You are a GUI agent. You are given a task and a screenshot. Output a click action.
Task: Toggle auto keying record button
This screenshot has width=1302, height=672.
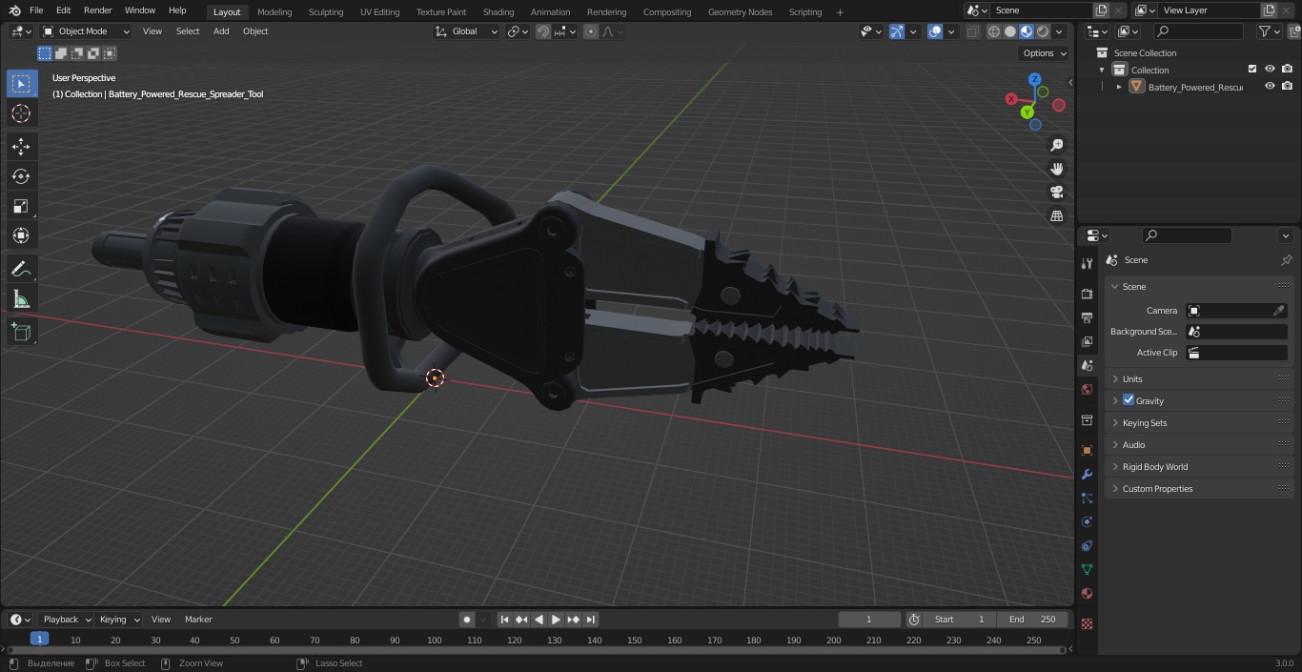point(467,620)
